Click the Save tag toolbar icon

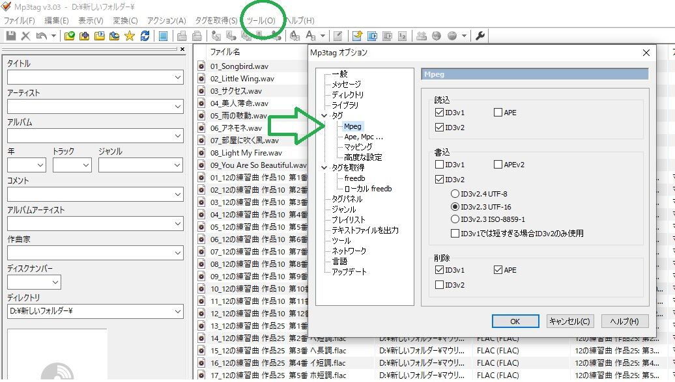(11, 36)
